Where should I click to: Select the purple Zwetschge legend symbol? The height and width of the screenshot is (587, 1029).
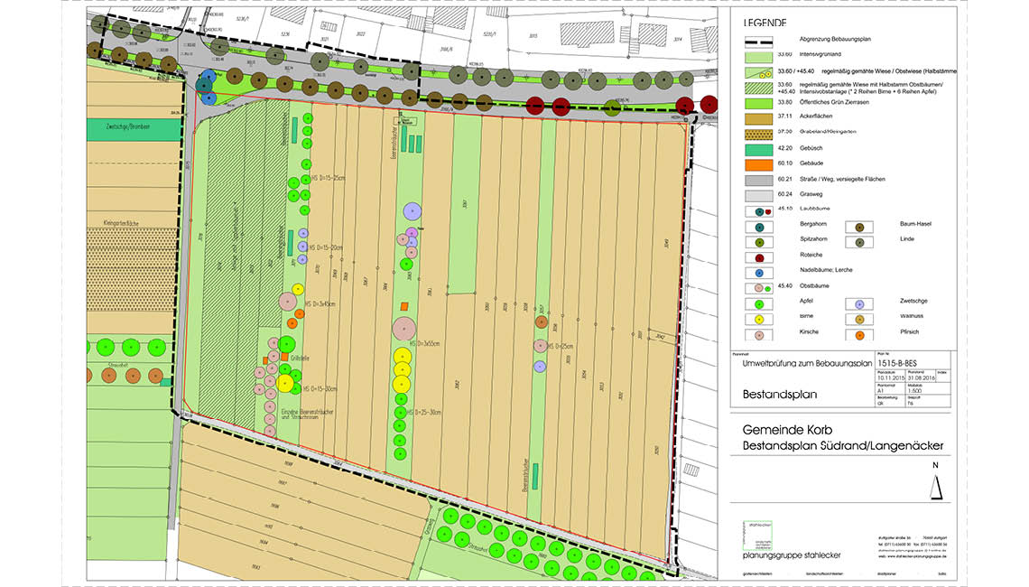(x=859, y=303)
